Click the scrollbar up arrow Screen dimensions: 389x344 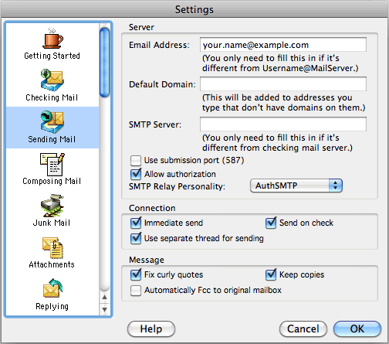click(x=105, y=297)
